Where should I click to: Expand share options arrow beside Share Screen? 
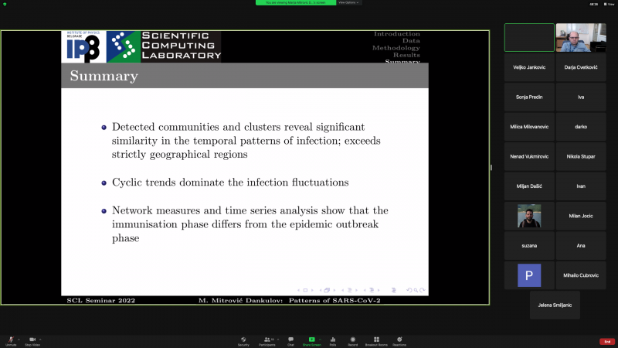[x=320, y=339]
